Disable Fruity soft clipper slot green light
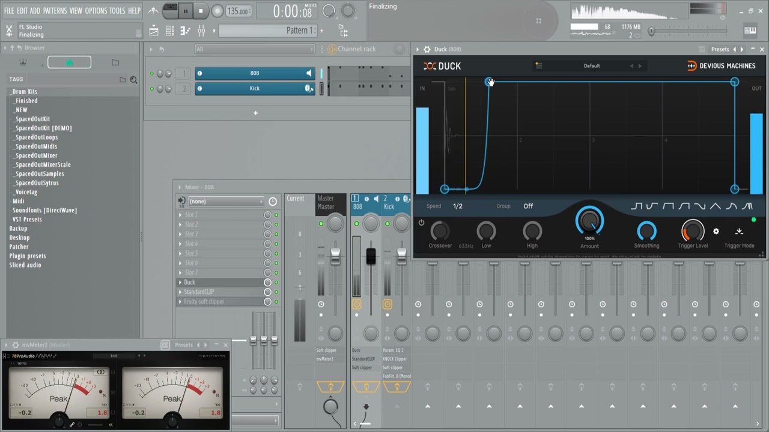Screen dimensions: 769x432 [x=276, y=301]
